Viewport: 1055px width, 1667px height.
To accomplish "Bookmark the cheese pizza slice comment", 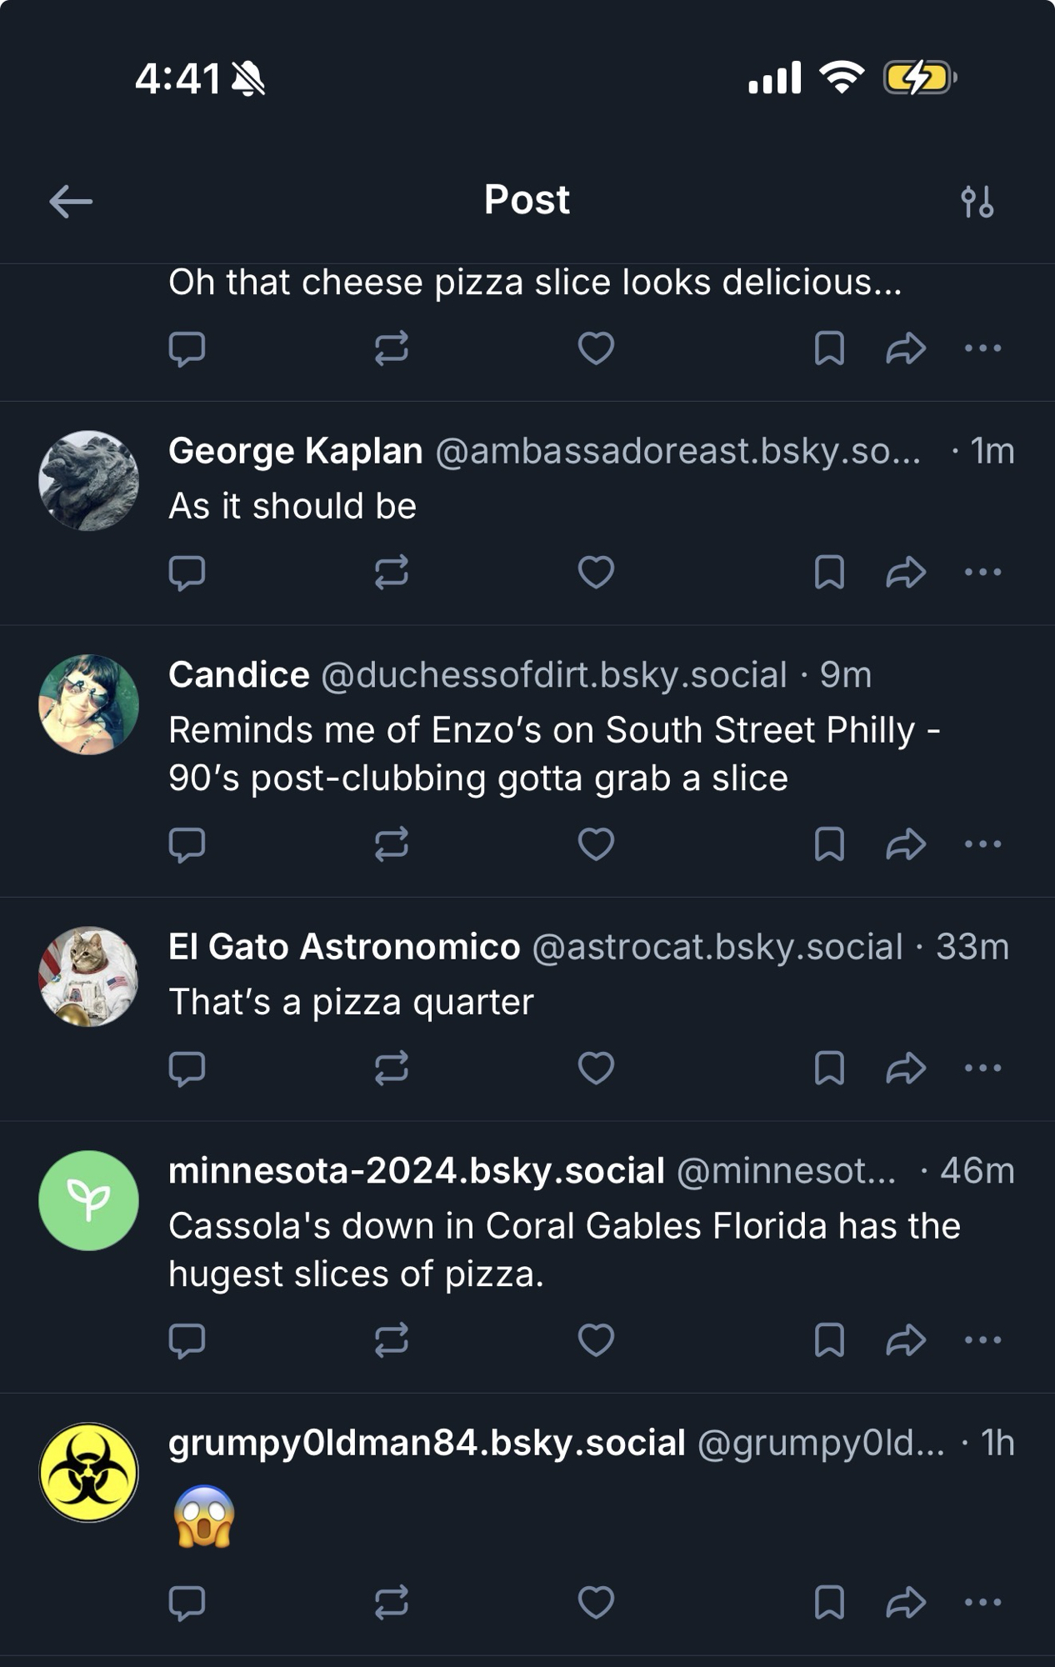I will [829, 348].
